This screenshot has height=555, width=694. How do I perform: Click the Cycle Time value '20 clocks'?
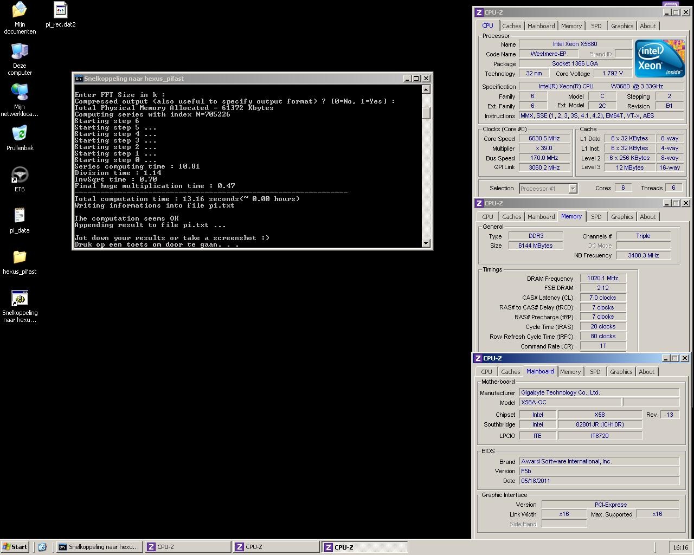pos(603,326)
